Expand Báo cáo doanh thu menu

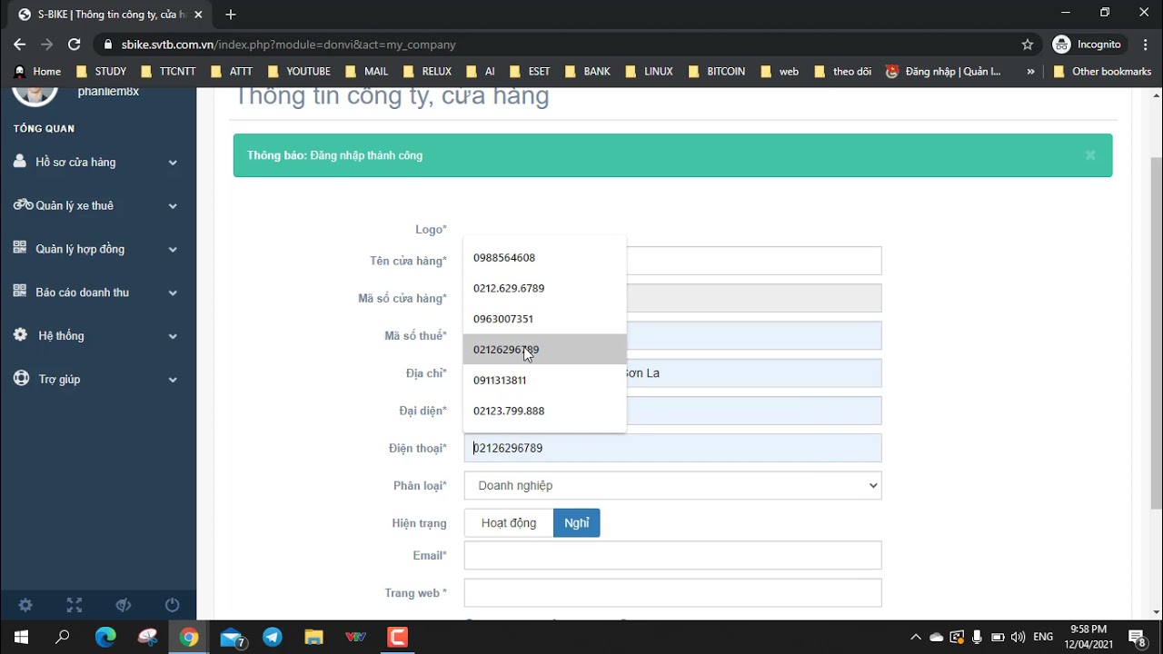98,292
